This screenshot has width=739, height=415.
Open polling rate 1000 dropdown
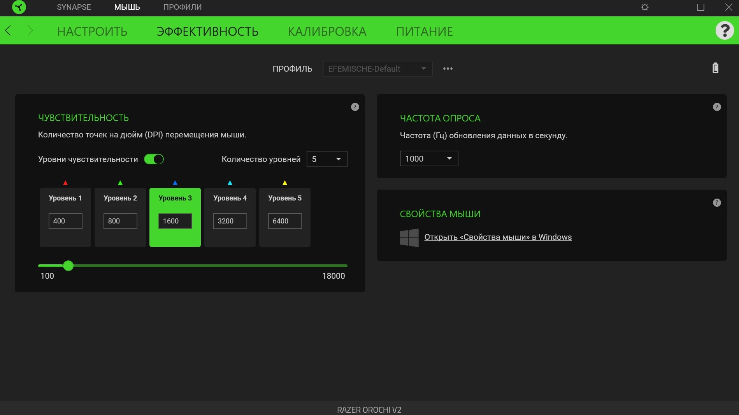pos(429,158)
